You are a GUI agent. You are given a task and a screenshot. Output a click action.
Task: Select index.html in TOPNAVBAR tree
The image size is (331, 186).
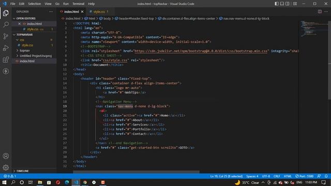27,61
